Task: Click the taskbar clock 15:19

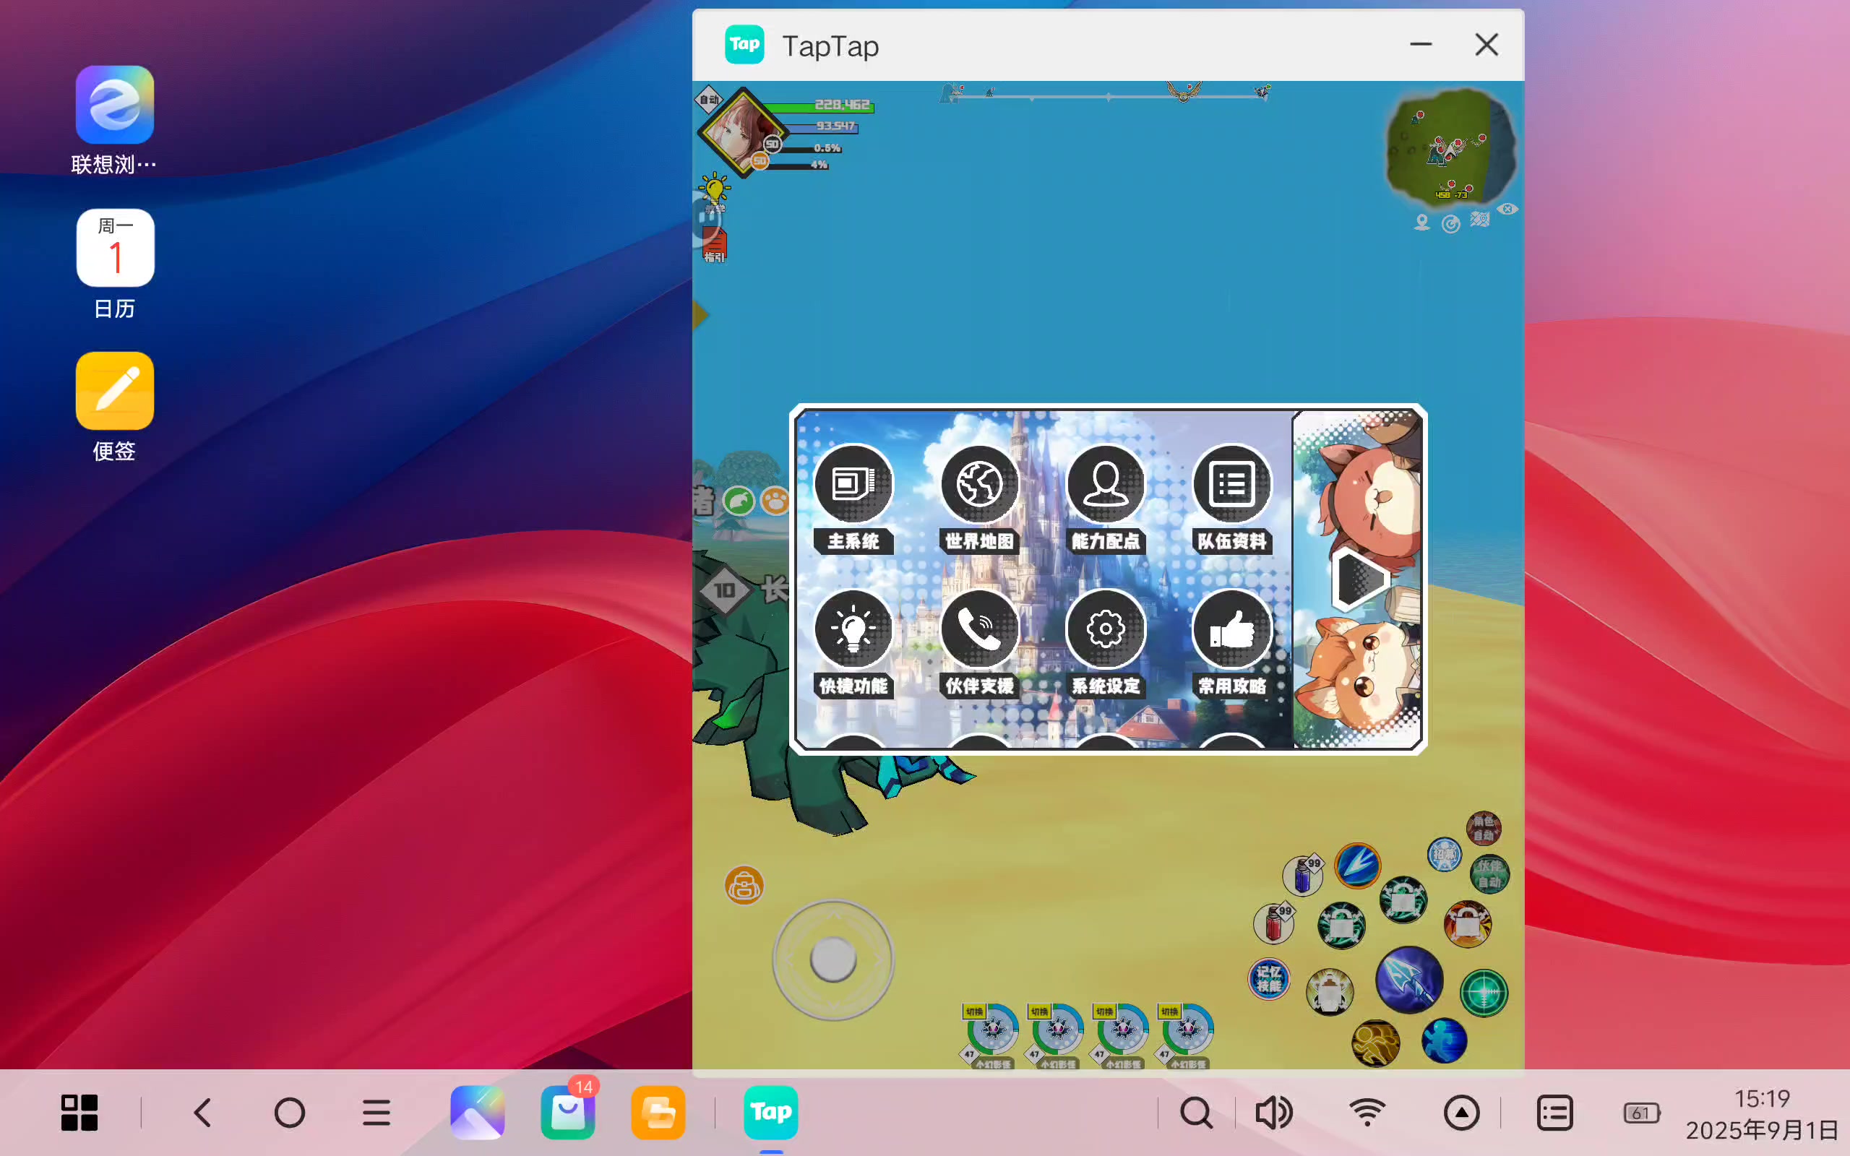Action: tap(1762, 1099)
